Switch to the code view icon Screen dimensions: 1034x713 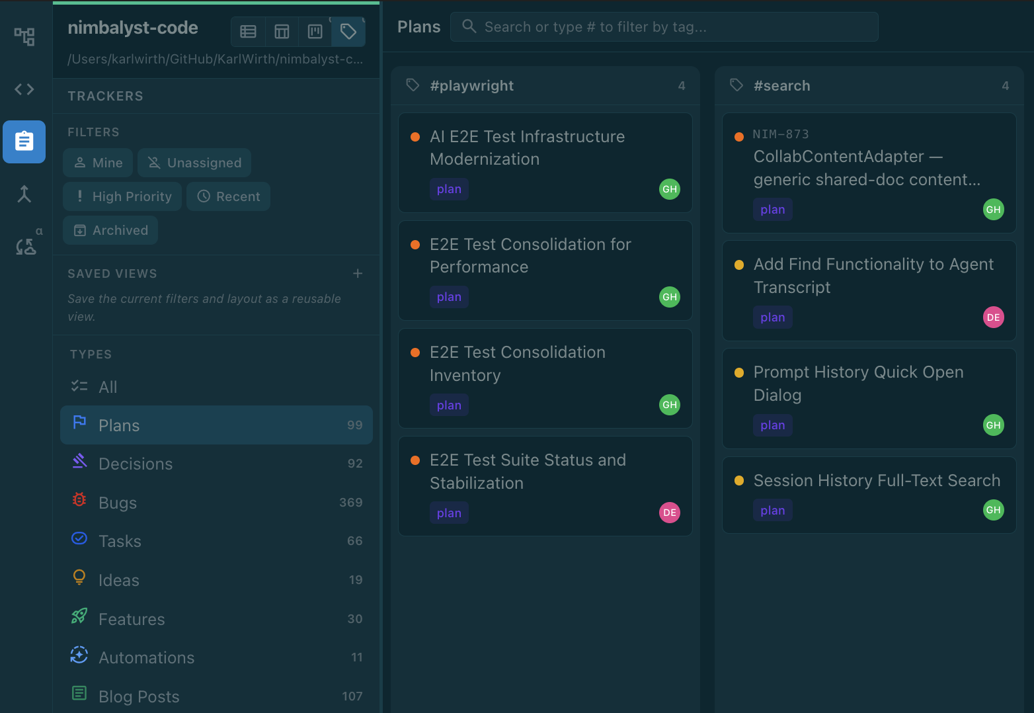[24, 89]
